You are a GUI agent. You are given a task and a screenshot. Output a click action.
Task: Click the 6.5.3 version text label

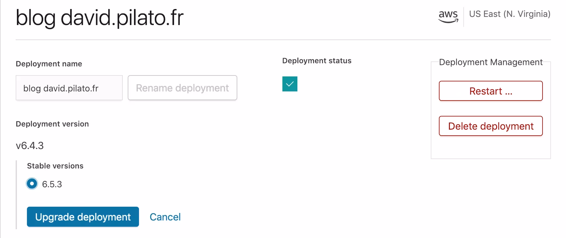click(x=52, y=184)
